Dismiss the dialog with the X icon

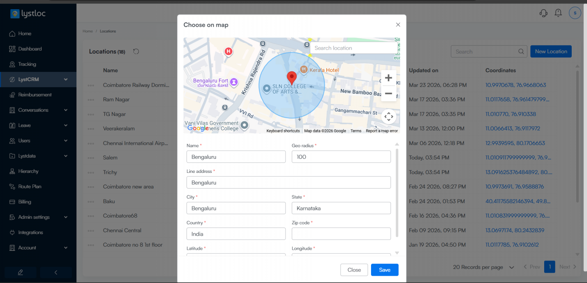[398, 25]
